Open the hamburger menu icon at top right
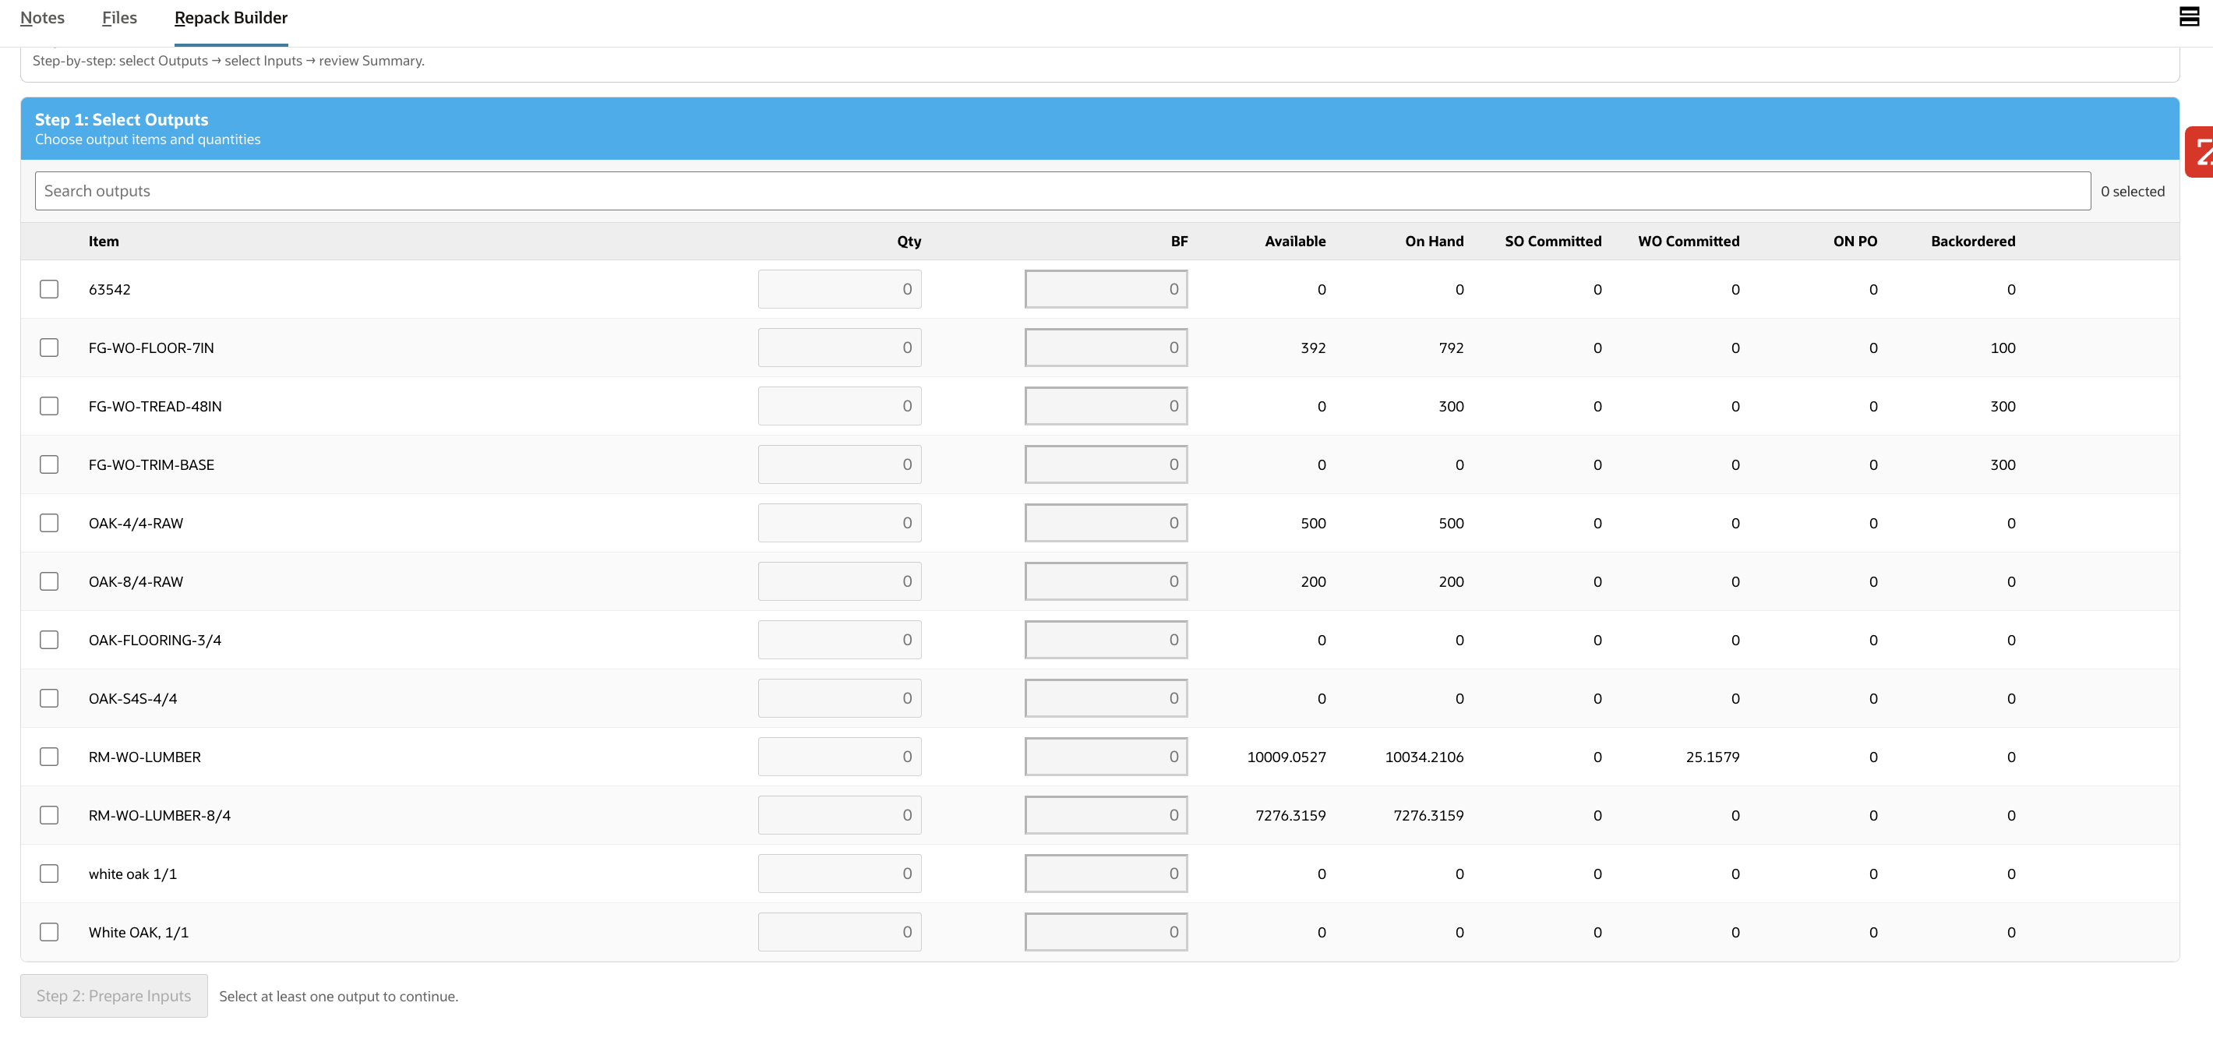Image resolution: width=2213 pixels, height=1052 pixels. click(x=2188, y=16)
